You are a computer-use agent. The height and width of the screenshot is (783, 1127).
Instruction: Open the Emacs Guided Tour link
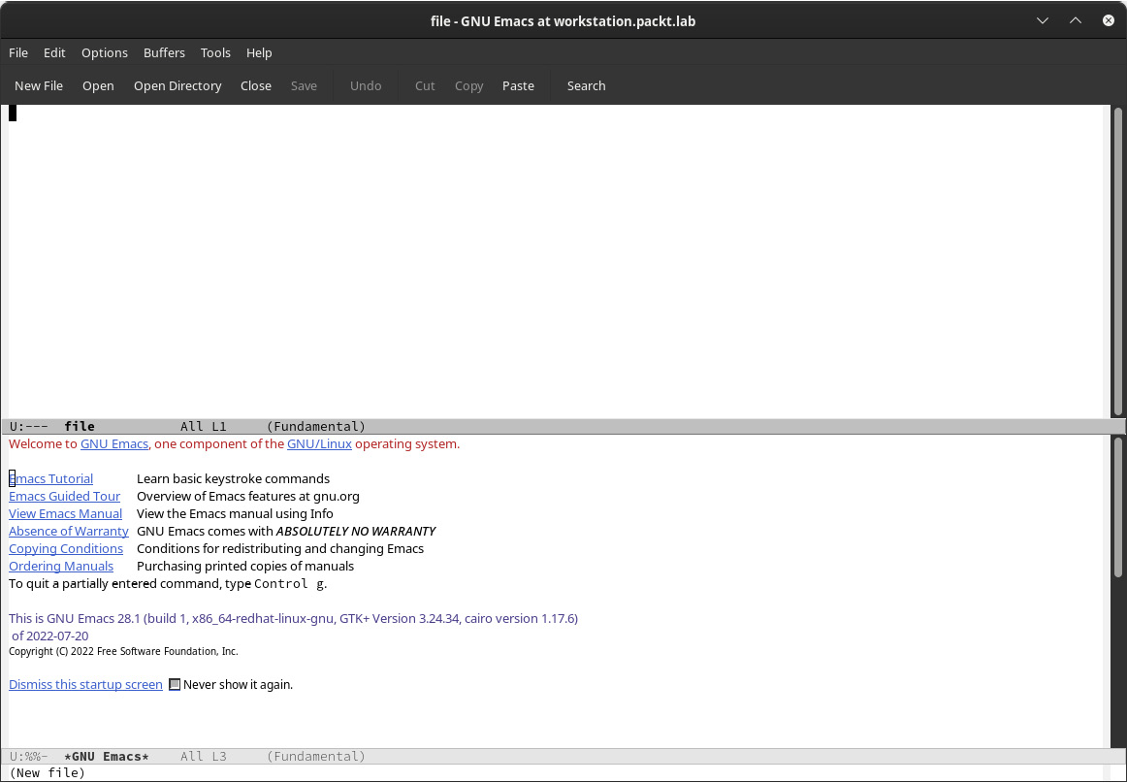(x=64, y=496)
